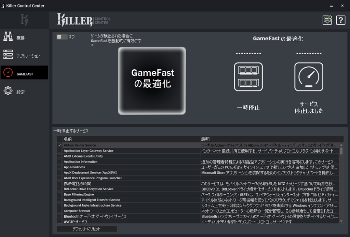Select the GAMEFAST speedometer icon in sidebar
Viewport: 350px width, 237px height.
pyautogui.click(x=8, y=73)
